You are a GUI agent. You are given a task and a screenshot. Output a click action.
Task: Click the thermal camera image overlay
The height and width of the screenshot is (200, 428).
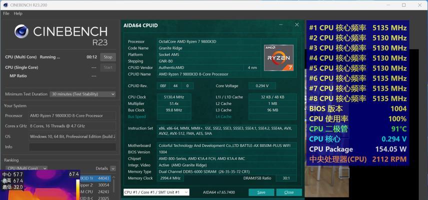pos(40,185)
